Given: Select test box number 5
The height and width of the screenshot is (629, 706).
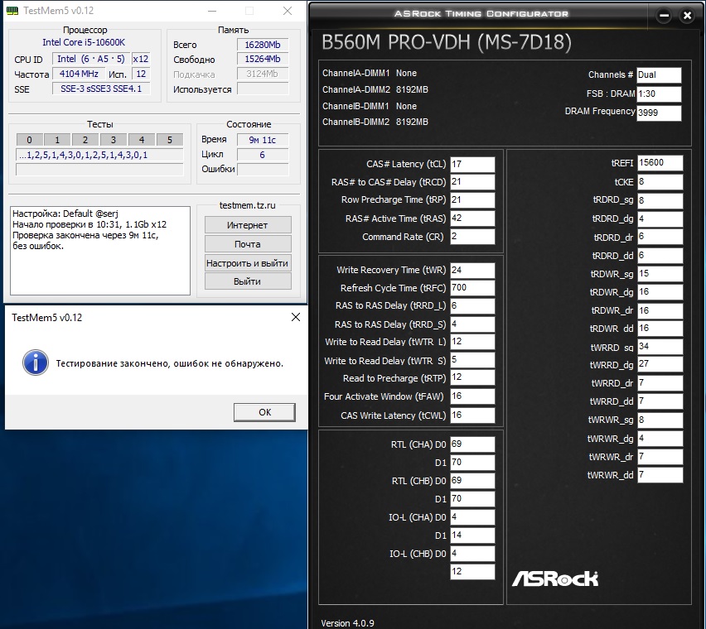Looking at the screenshot, I should (x=170, y=140).
